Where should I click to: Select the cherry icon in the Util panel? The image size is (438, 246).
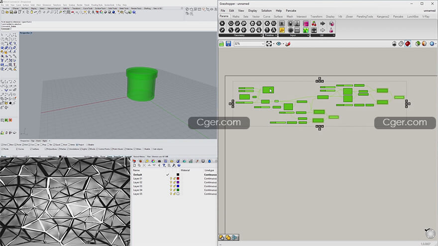pos(314,23)
